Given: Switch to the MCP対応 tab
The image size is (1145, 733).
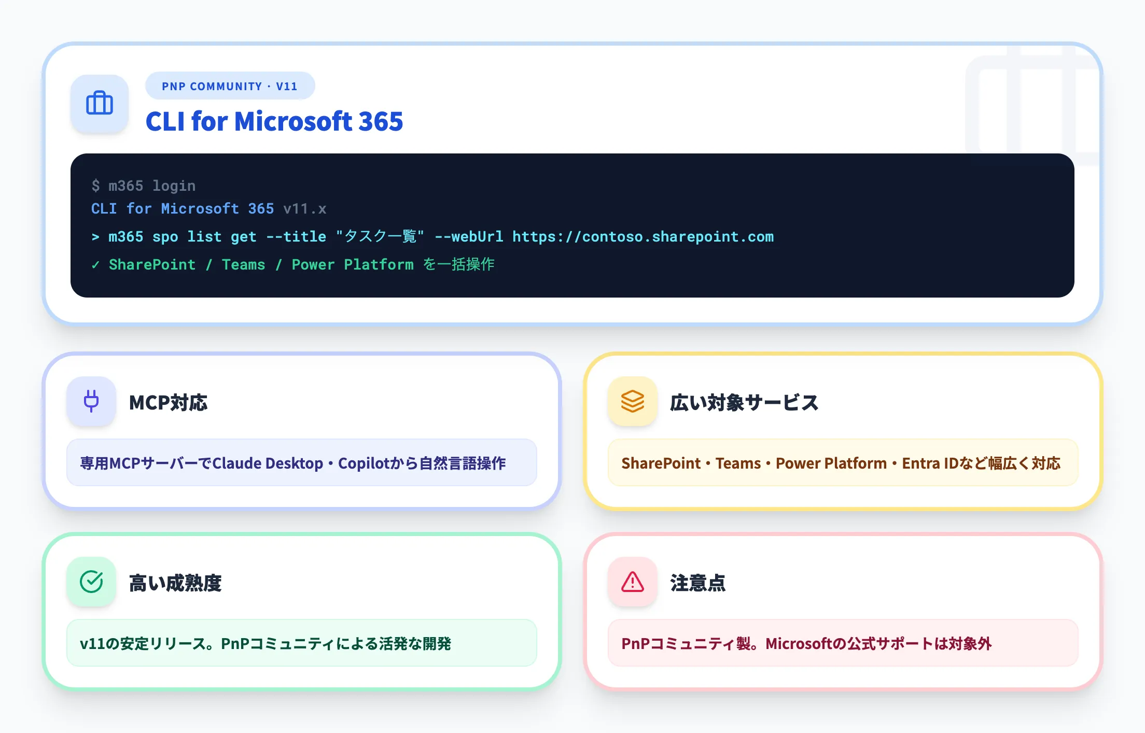Looking at the screenshot, I should [169, 403].
